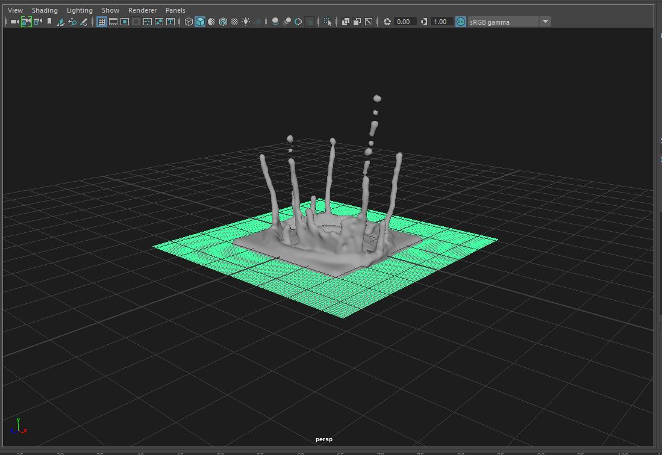
Task: Click the persp camera label
Action: [x=324, y=439]
